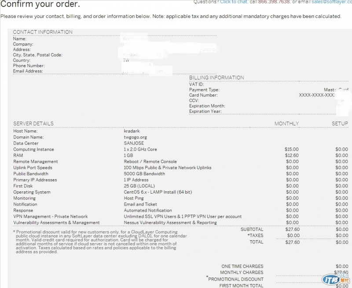Select the 'VPN Management - Private Network' label
352x288 pixels.
click(51, 216)
